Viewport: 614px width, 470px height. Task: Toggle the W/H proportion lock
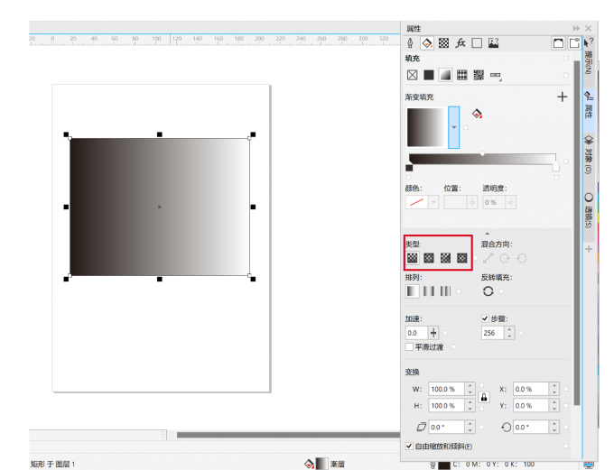[x=484, y=398]
